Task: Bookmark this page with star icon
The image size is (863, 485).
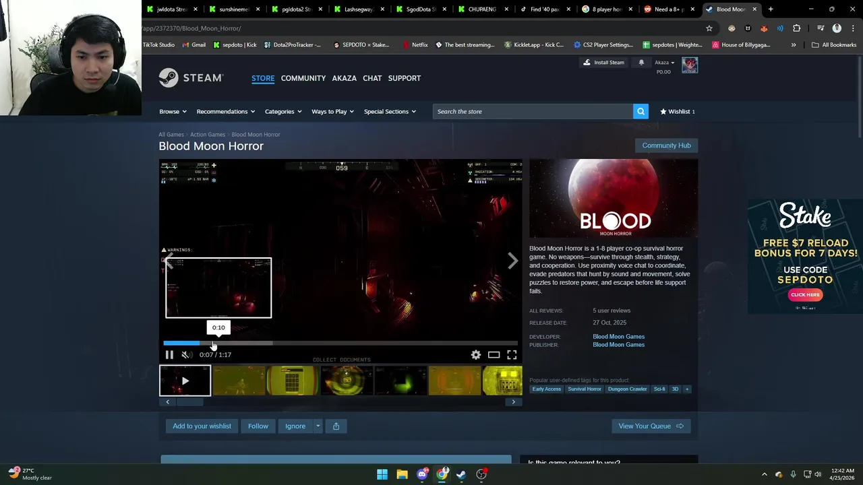Action: click(x=709, y=28)
